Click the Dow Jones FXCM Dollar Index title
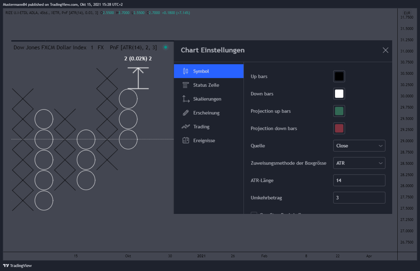 click(50, 47)
